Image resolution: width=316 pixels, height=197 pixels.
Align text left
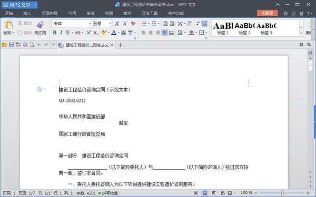point(144,33)
